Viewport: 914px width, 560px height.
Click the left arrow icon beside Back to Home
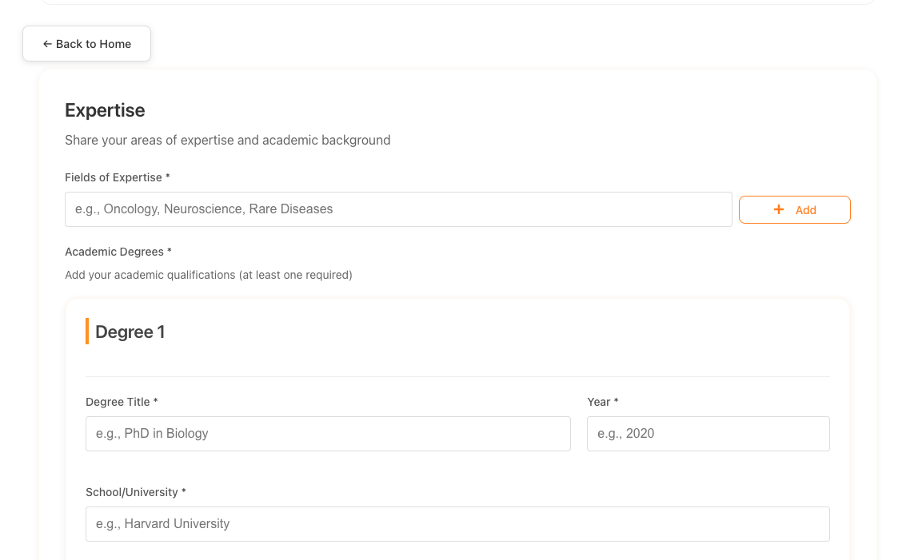(x=46, y=44)
